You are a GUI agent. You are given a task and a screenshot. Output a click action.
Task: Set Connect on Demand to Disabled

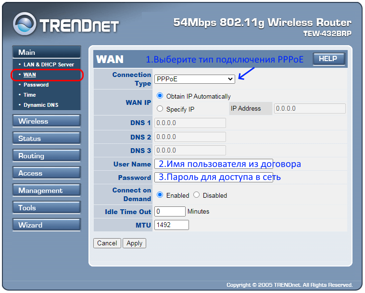tap(197, 195)
